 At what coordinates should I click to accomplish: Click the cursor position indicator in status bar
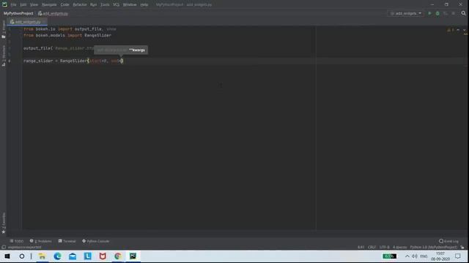click(x=361, y=247)
